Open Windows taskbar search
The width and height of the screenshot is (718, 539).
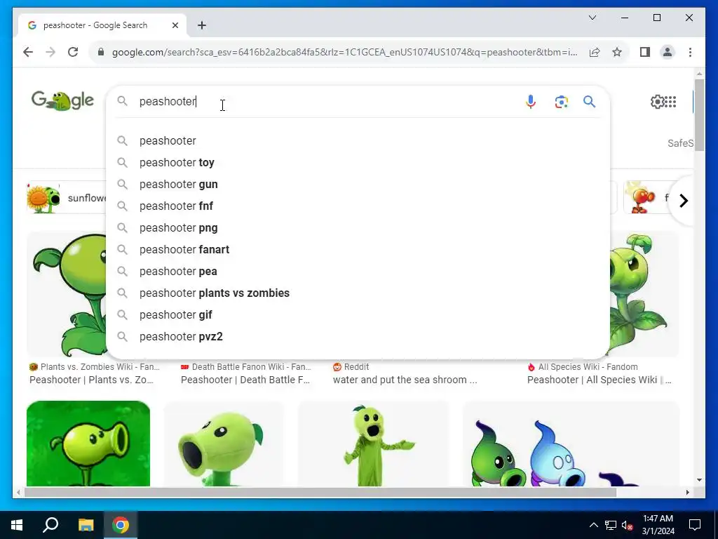click(x=50, y=525)
